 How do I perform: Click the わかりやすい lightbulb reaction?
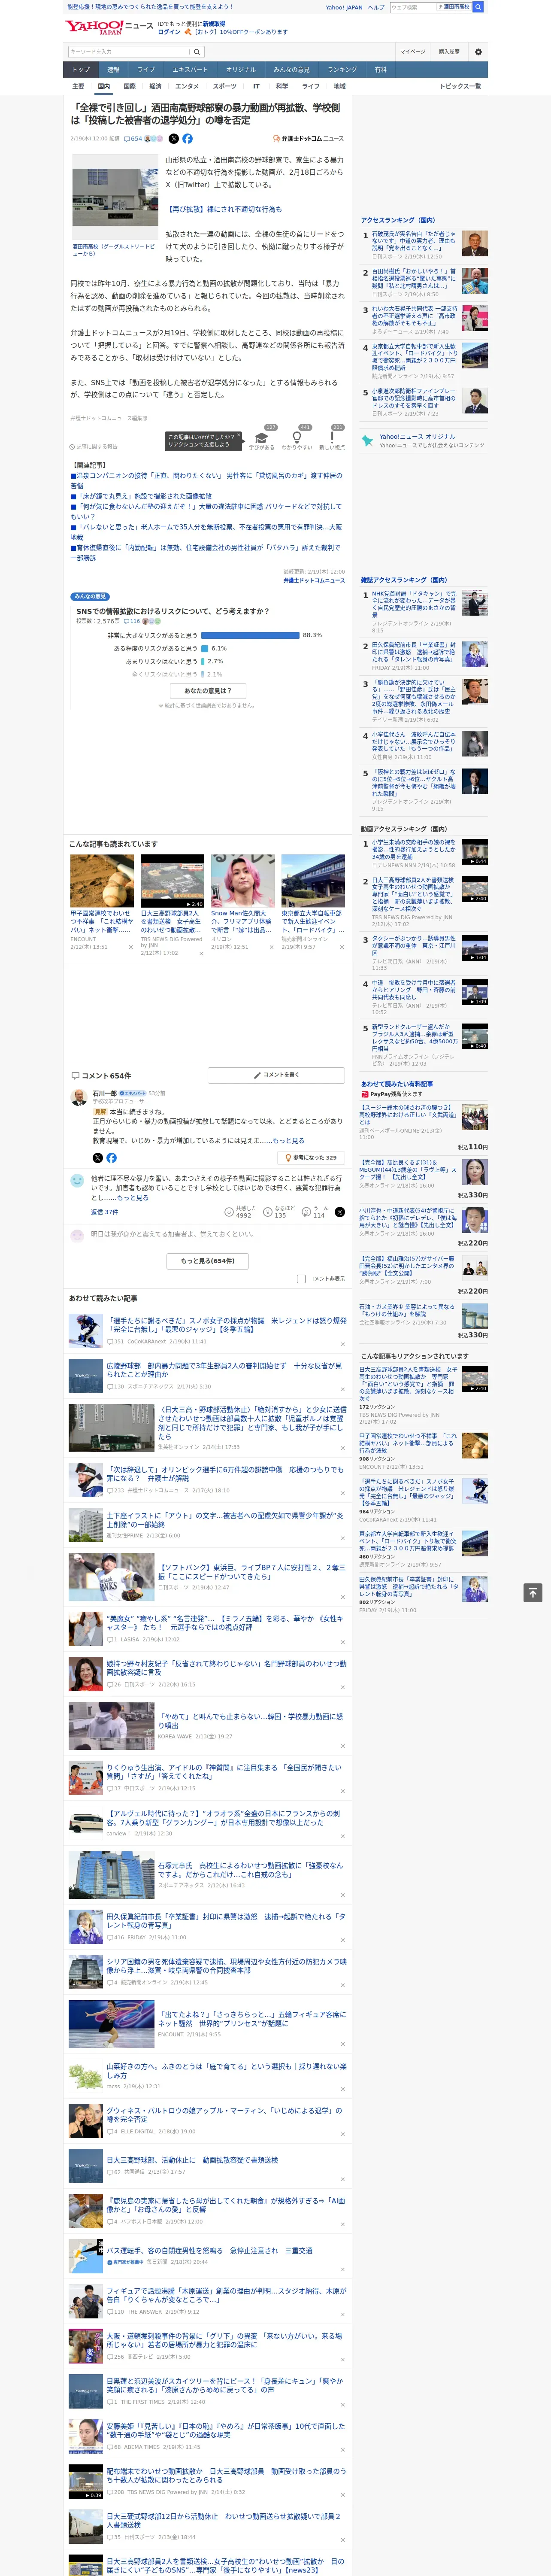tap(297, 438)
